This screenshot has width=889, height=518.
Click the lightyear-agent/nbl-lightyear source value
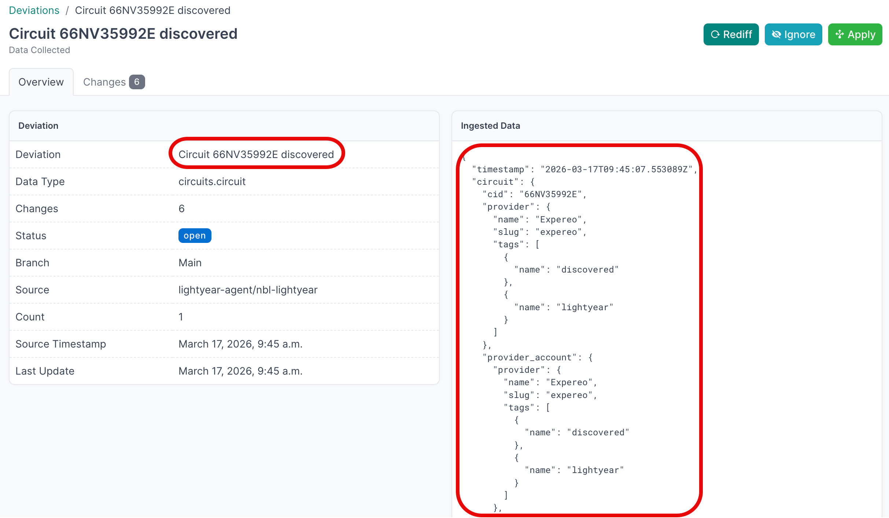pyautogui.click(x=248, y=290)
